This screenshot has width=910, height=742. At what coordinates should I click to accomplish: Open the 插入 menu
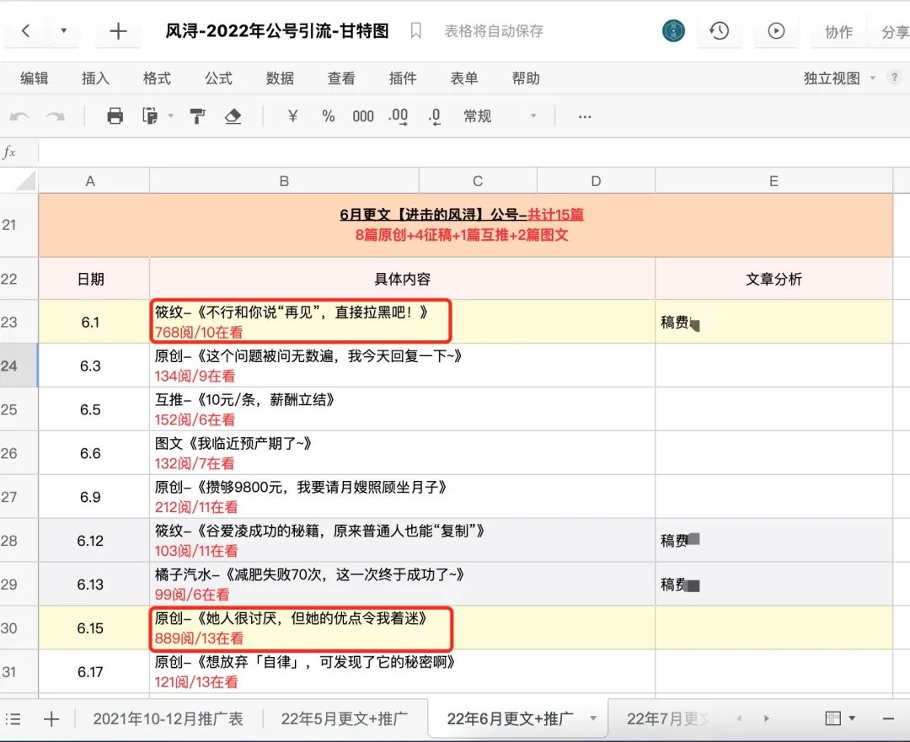pos(94,77)
